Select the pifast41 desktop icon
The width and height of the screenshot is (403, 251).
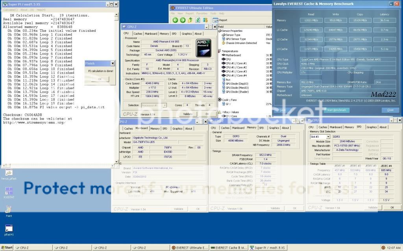click(9, 230)
